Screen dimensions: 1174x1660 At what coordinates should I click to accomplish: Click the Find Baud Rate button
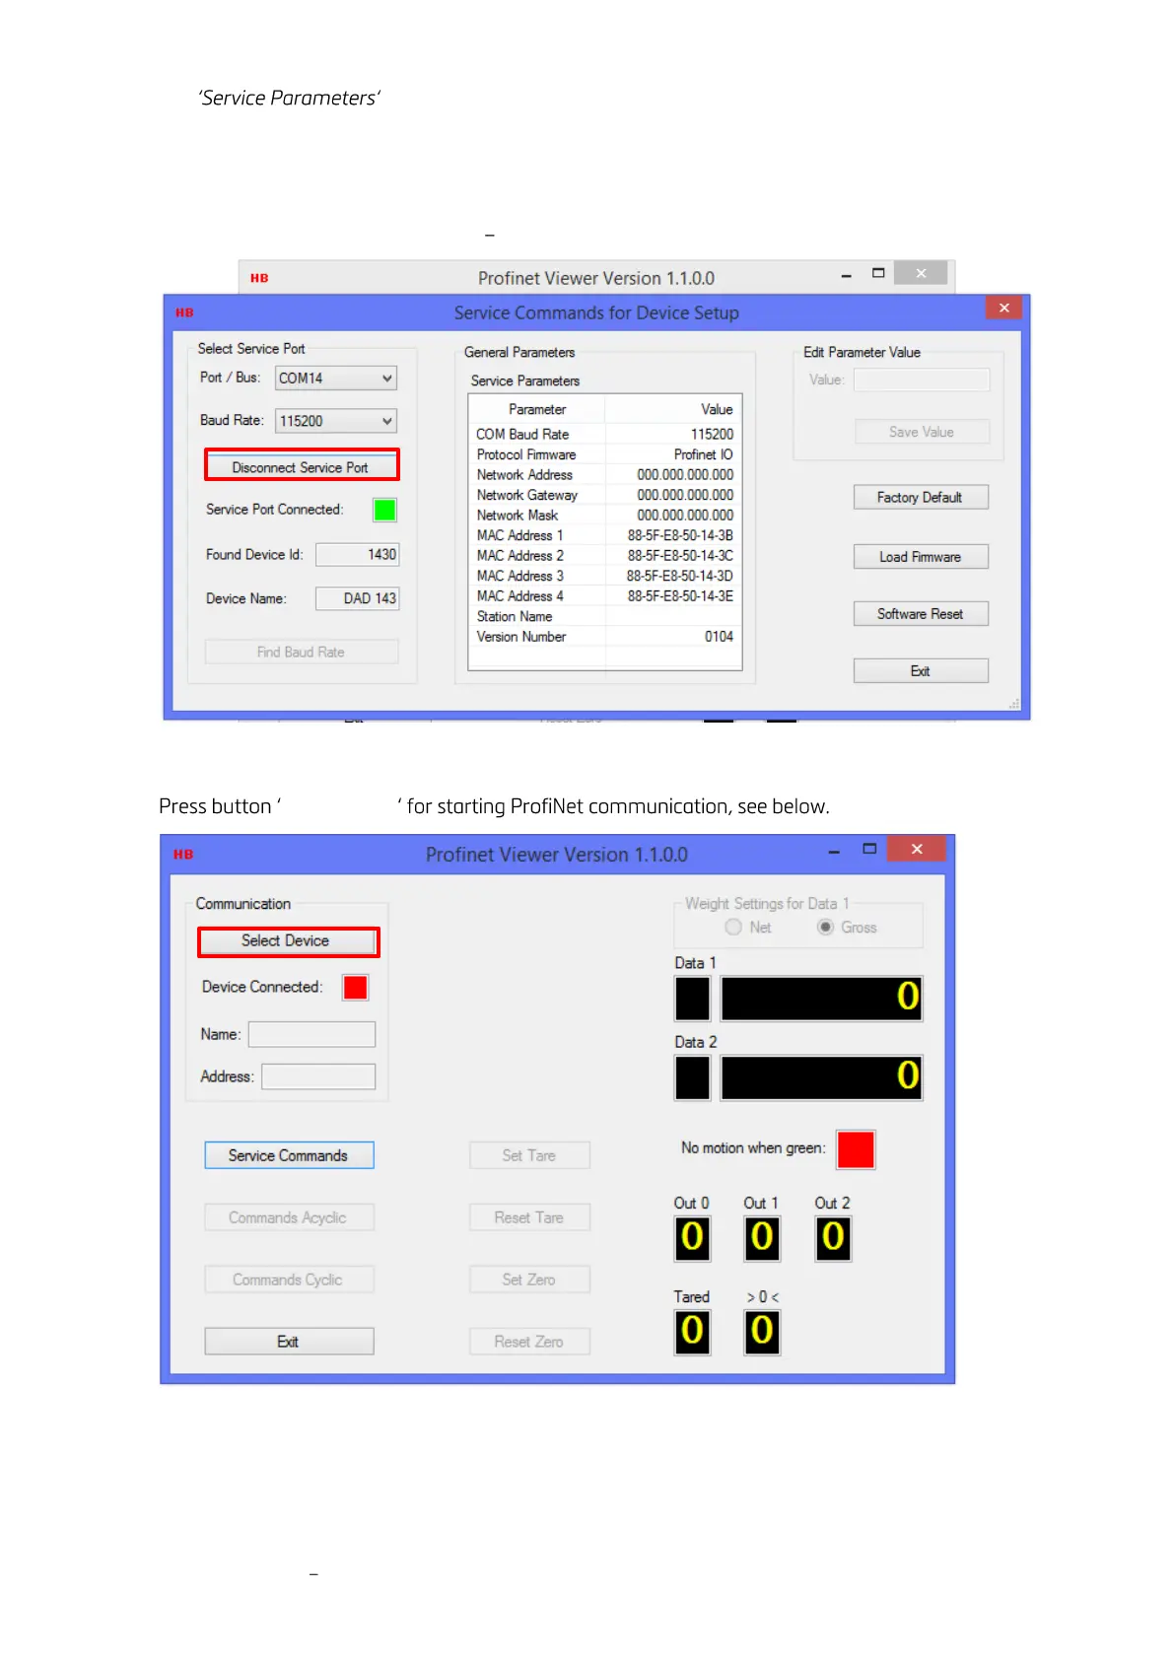point(301,652)
